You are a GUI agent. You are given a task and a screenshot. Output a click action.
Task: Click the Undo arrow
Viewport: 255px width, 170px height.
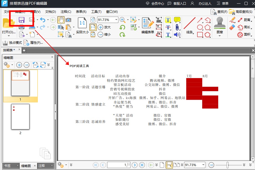click(x=43, y=20)
